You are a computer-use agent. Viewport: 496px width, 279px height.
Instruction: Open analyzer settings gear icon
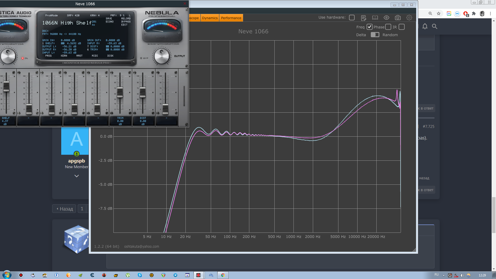point(409,18)
